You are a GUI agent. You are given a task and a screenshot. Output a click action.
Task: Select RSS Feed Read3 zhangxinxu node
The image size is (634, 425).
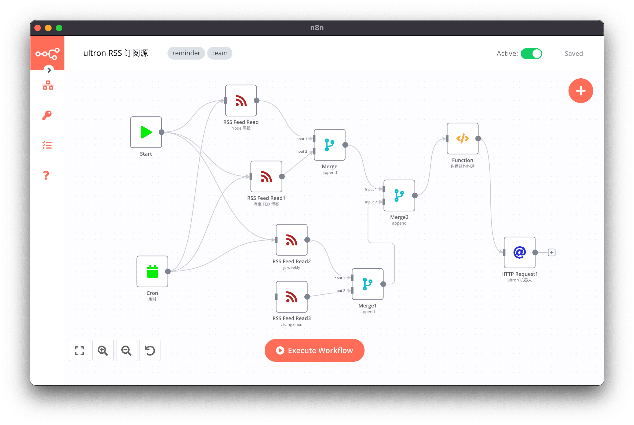292,297
